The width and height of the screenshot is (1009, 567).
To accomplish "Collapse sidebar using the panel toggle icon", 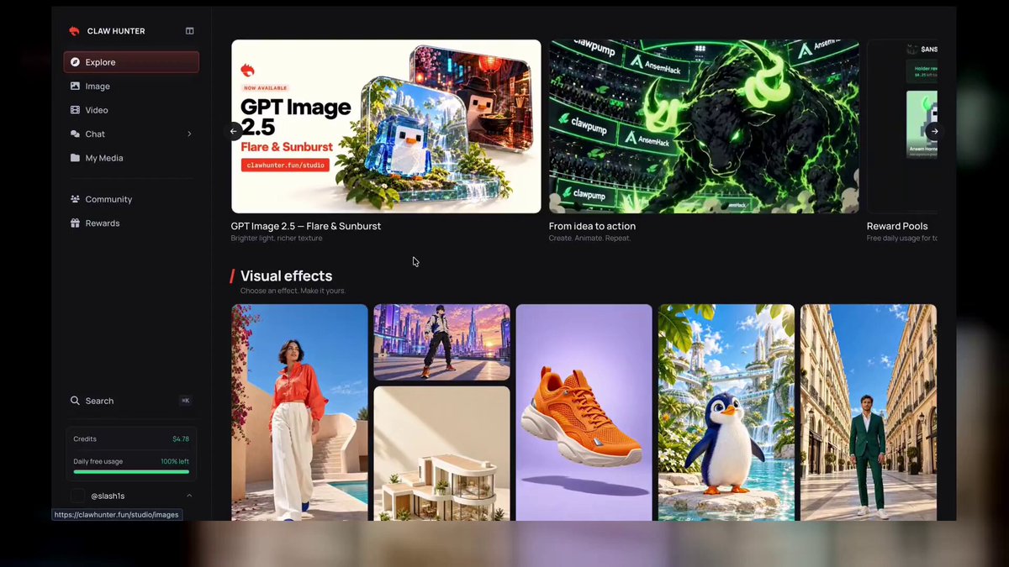I will [x=190, y=31].
